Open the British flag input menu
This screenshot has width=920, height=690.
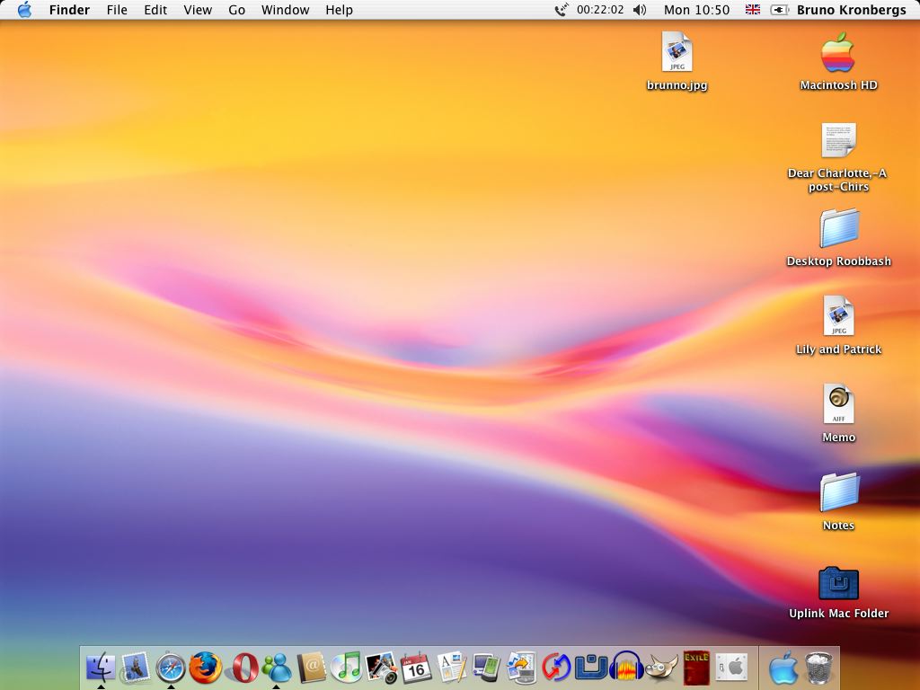click(x=753, y=10)
